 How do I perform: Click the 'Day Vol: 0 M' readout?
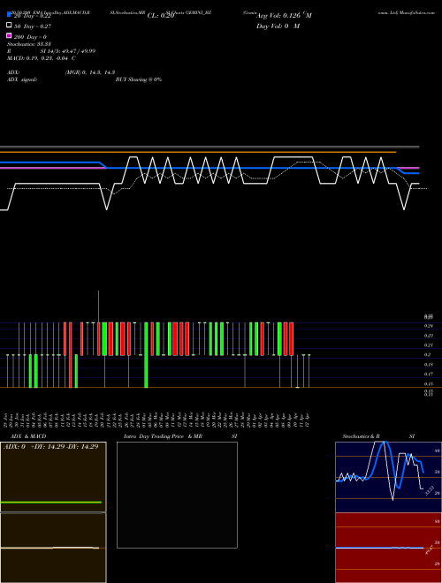pos(278,26)
